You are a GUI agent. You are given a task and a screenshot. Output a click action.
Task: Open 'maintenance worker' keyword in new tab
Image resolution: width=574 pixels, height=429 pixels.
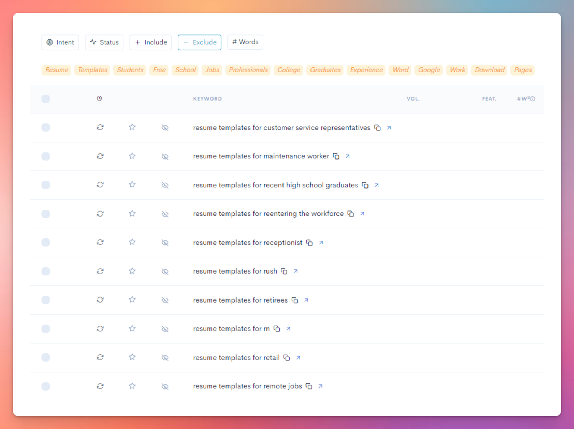(x=347, y=156)
